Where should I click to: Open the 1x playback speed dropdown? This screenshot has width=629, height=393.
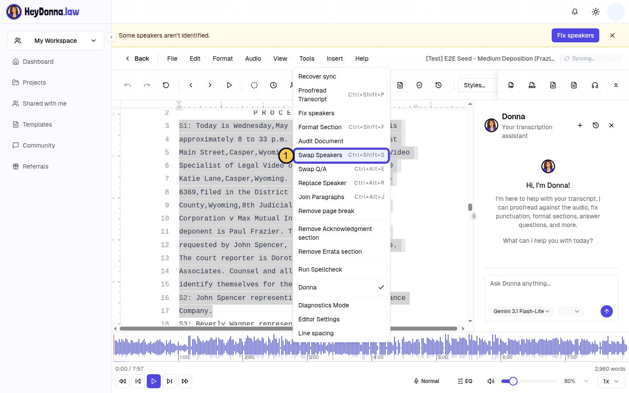coord(611,381)
